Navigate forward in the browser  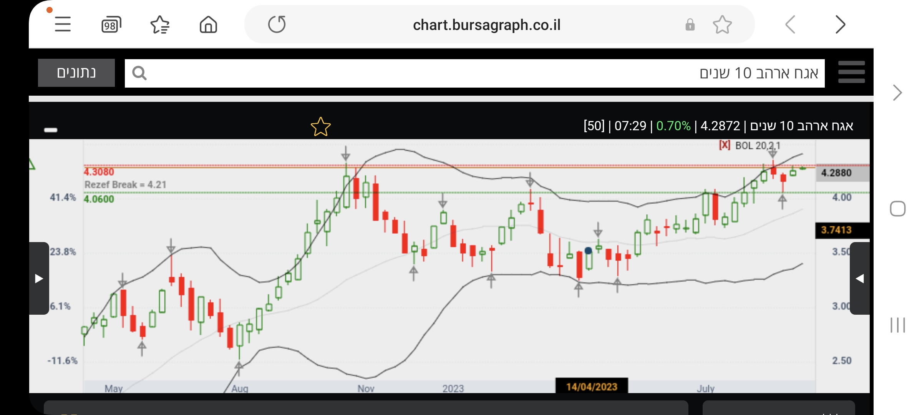tap(840, 25)
